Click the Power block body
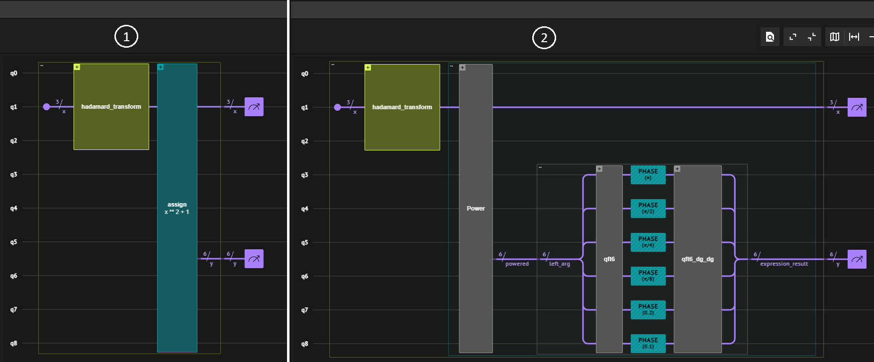Image resolution: width=874 pixels, height=362 pixels. point(476,209)
